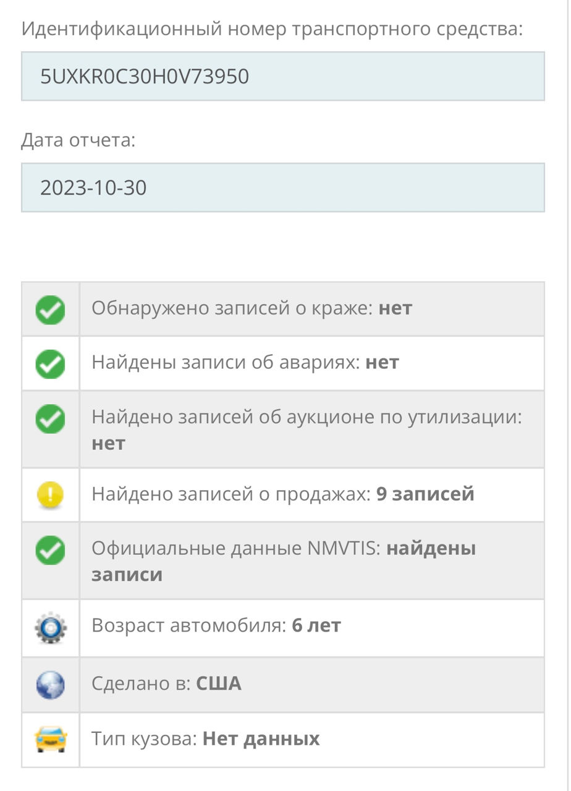The image size is (571, 791).
Task: Click the green checkmark beside accident records
Action: point(50,364)
